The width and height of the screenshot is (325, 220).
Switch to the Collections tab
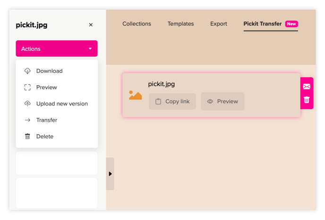click(x=137, y=24)
